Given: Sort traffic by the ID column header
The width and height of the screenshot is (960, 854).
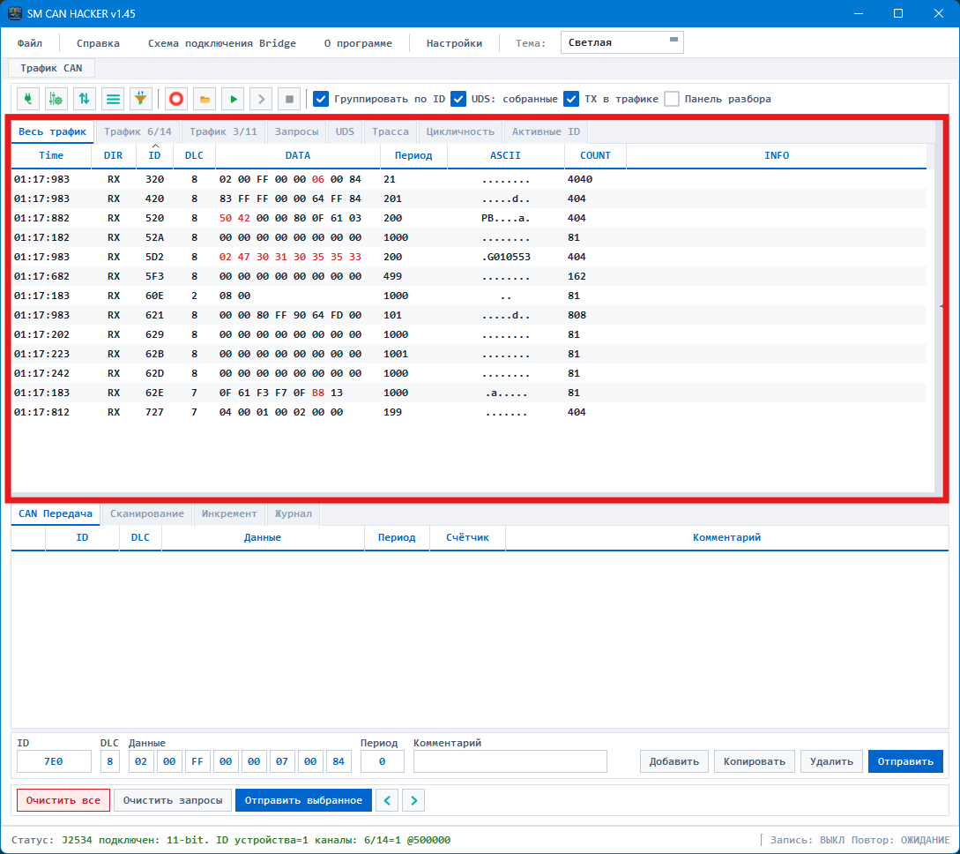Looking at the screenshot, I should click(x=154, y=155).
